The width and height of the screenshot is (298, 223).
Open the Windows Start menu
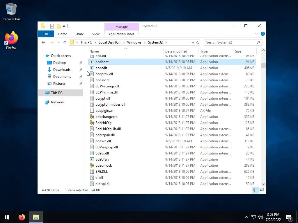[x=7, y=217]
